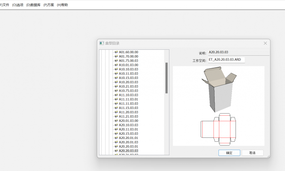
Task: Open the 文件 menu
Action: [5, 5]
